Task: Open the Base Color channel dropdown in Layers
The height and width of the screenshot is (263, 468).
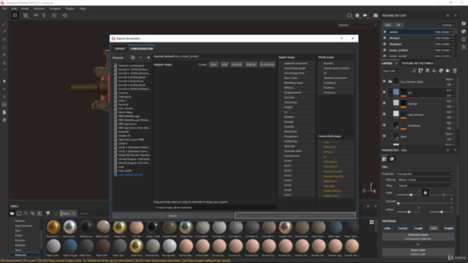Action: [391, 71]
